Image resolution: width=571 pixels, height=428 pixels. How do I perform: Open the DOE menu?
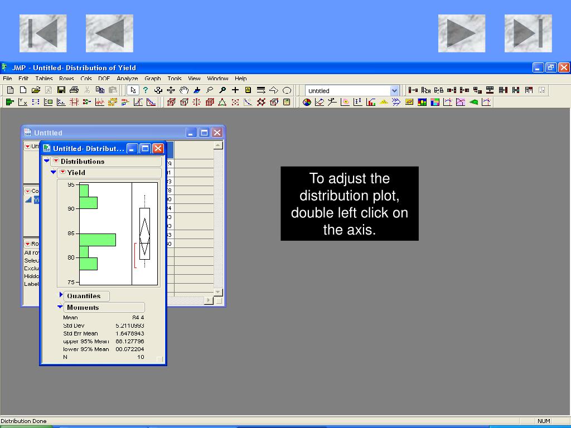[x=104, y=78]
